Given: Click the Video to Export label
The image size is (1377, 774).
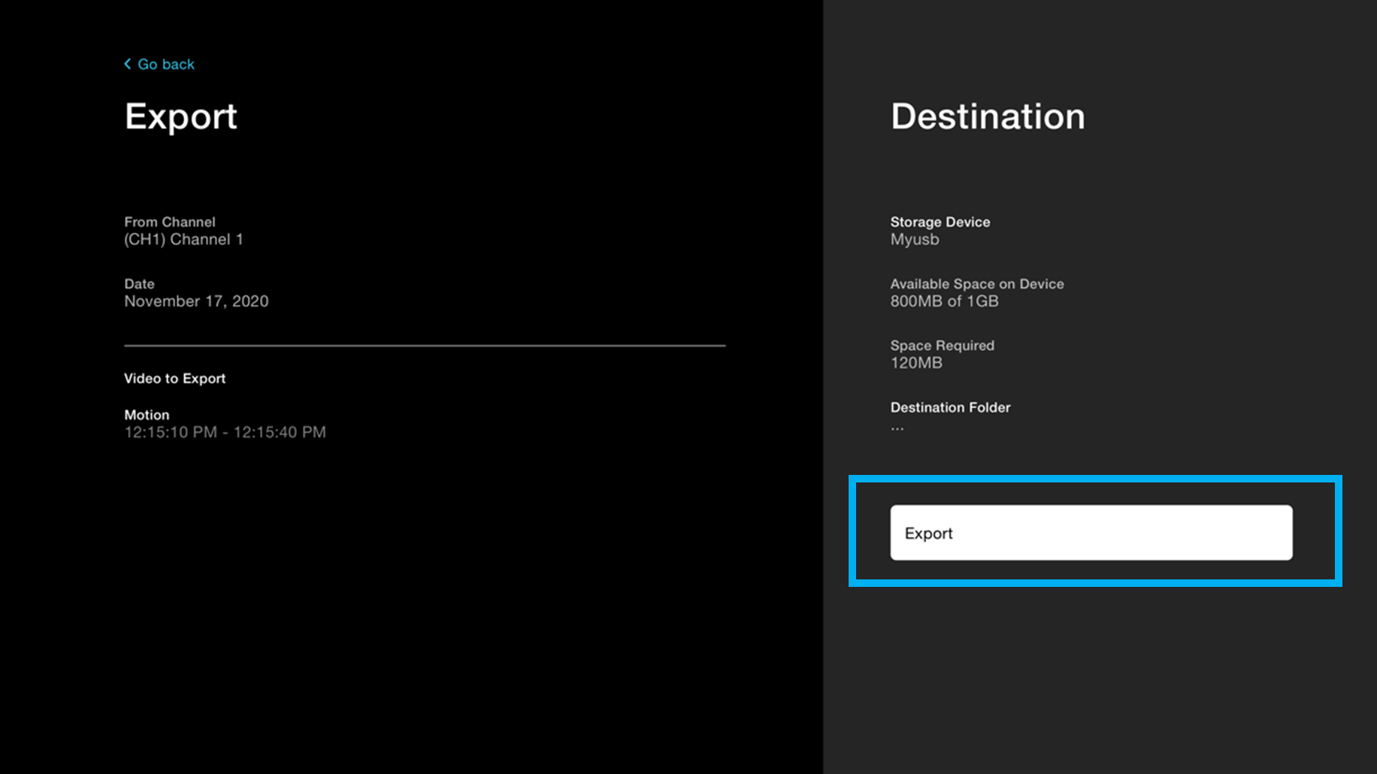Looking at the screenshot, I should click(174, 379).
